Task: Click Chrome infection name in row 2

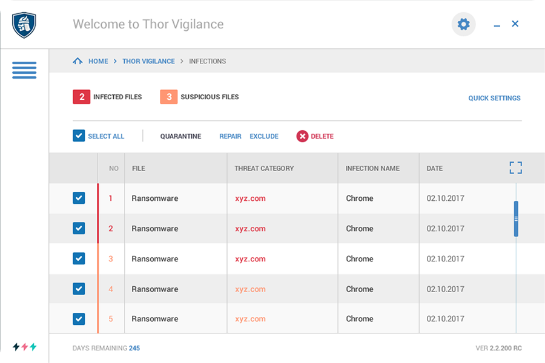Action: 359,229
